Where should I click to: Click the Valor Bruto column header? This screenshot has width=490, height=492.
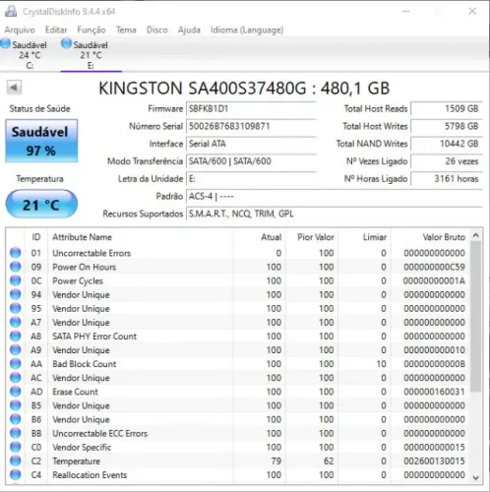[x=430, y=237]
